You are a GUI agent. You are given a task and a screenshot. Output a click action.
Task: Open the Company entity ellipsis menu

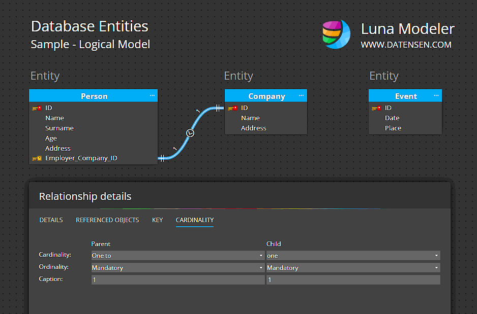coord(301,95)
